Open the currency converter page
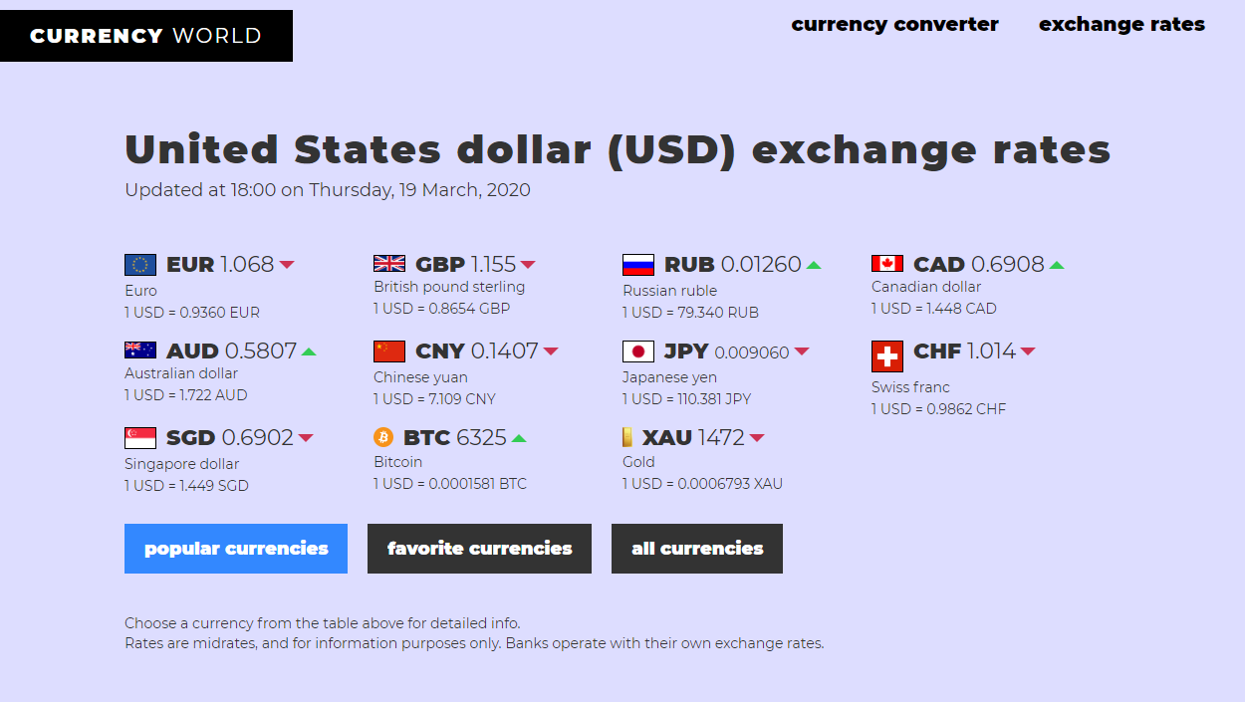This screenshot has height=702, width=1245. pyautogui.click(x=894, y=24)
